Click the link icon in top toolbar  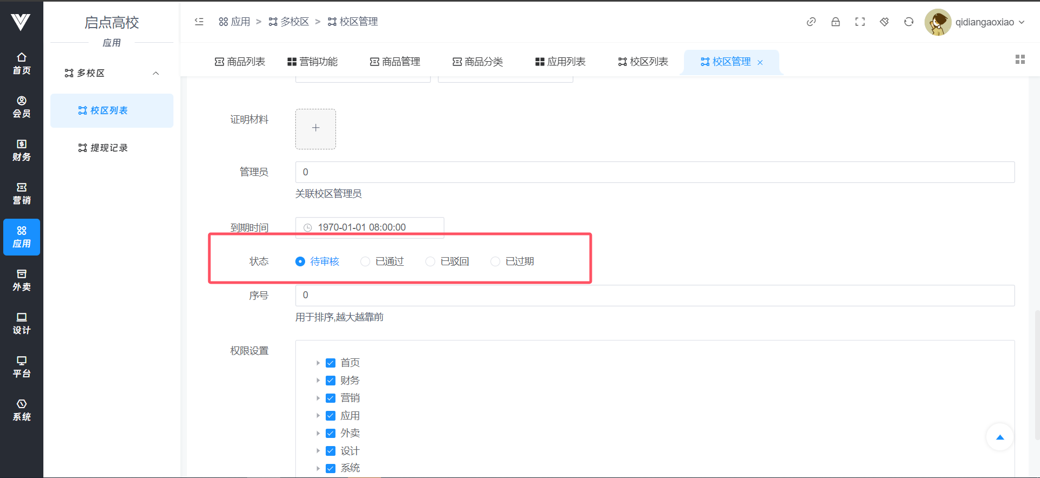811,22
